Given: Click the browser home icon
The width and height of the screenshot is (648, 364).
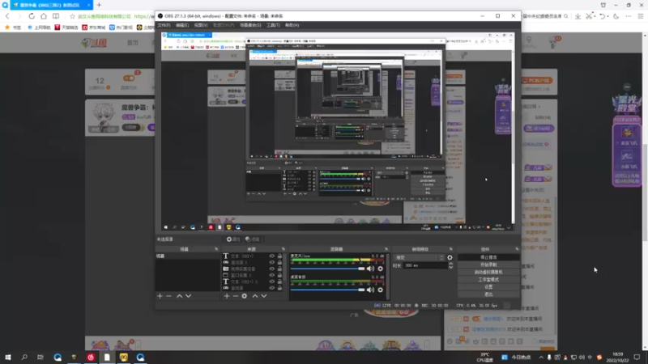Looking at the screenshot, I should point(44,16).
